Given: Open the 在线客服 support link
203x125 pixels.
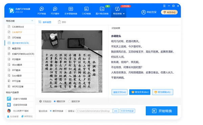Looking at the screenshot, I should (13, 117).
